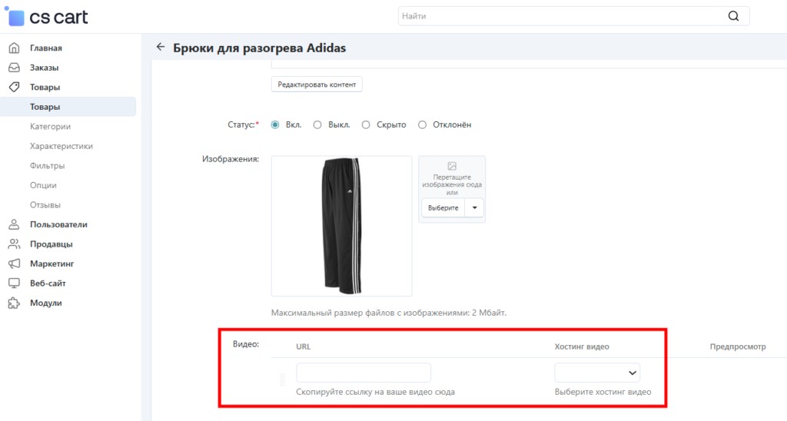Click the Adidas pants product thumbnail
Image resolution: width=787 pixels, height=421 pixels.
[x=341, y=226]
